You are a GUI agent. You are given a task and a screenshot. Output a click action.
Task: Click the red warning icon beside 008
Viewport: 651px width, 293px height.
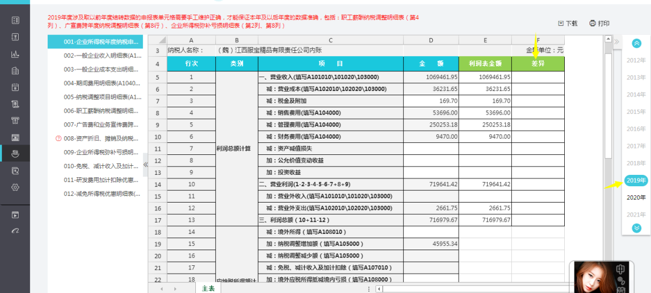58,138
